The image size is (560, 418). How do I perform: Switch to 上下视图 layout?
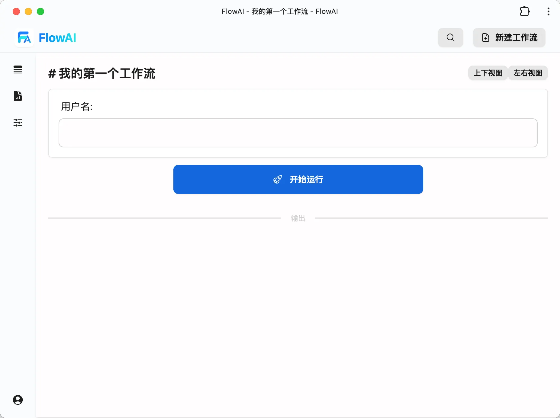488,73
